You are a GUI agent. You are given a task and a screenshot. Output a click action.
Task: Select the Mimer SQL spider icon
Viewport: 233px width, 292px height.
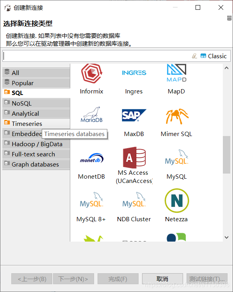[177, 116]
